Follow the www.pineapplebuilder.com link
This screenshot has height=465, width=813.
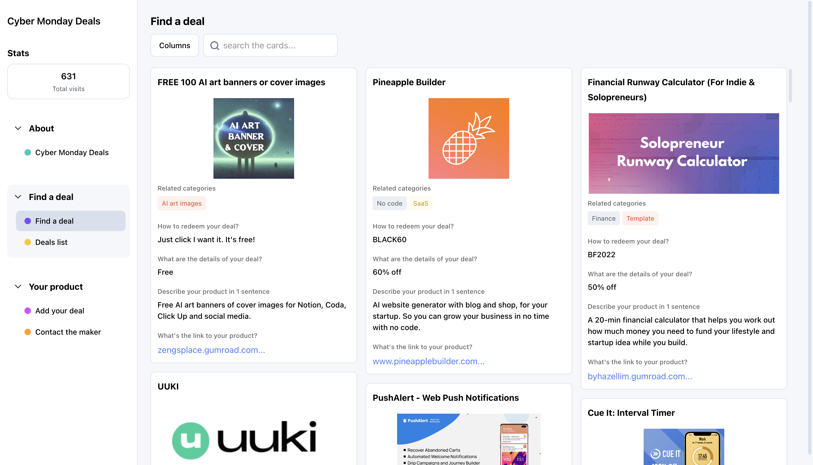point(428,361)
